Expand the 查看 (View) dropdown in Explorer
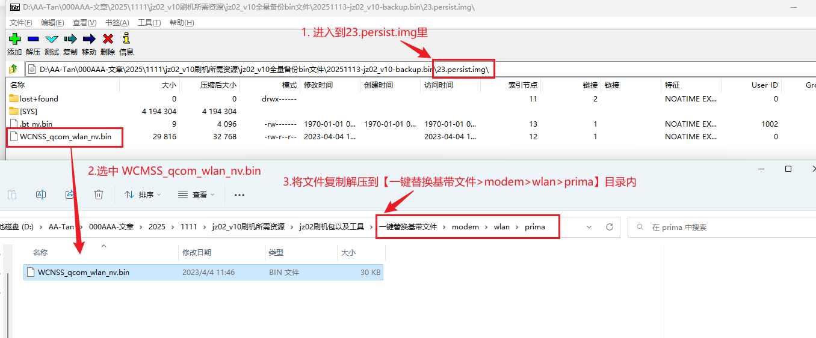The width and height of the screenshot is (816, 338). pos(196,195)
